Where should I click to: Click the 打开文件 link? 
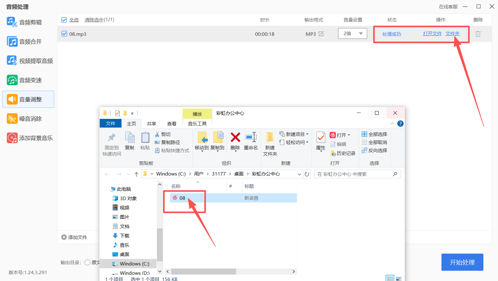click(x=432, y=33)
